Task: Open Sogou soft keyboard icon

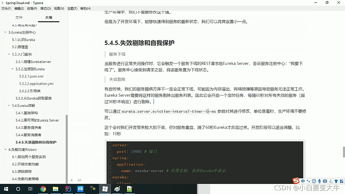Action: [325, 181]
